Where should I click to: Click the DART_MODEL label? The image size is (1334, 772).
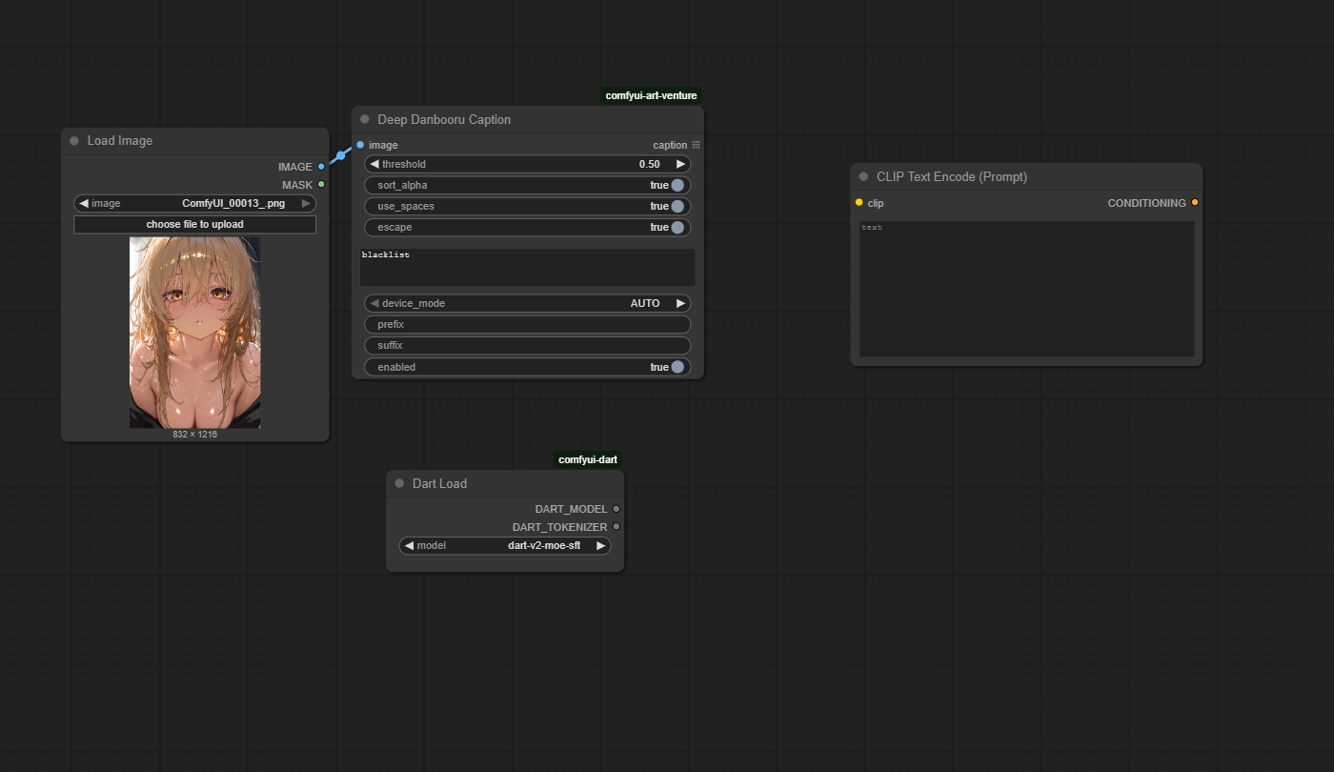tap(571, 509)
